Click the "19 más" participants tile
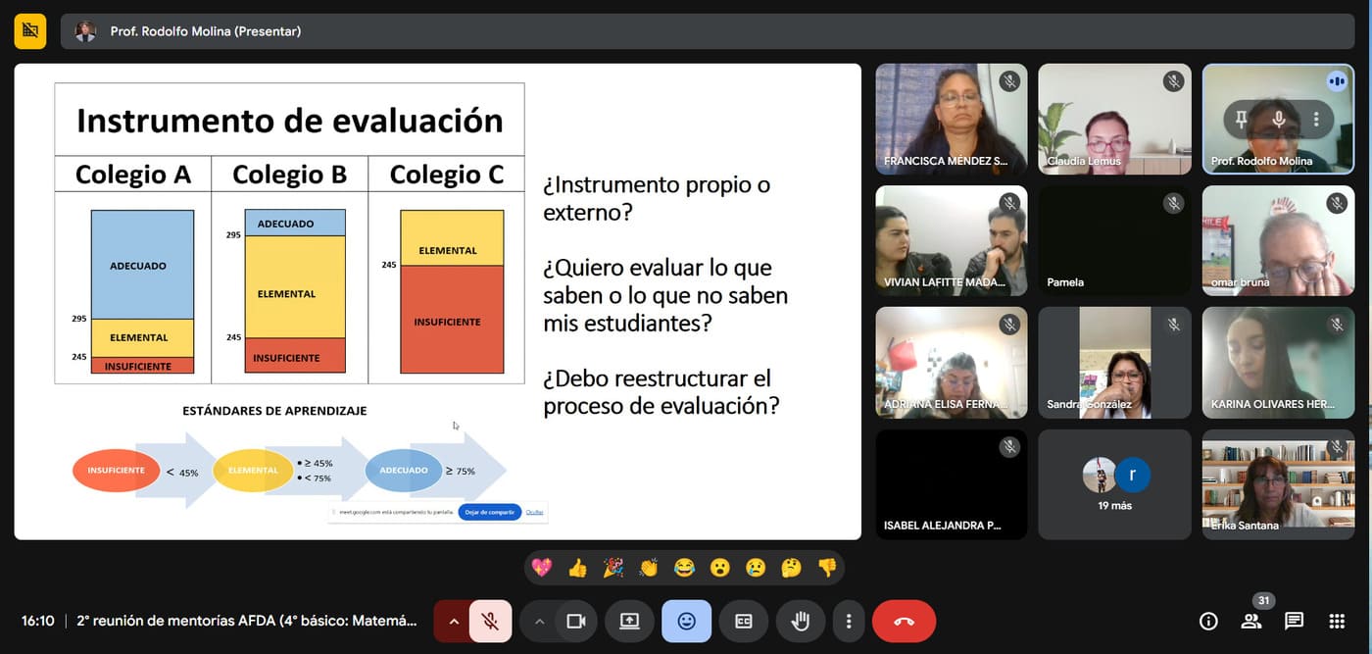Image resolution: width=1372 pixels, height=654 pixels. (1115, 484)
